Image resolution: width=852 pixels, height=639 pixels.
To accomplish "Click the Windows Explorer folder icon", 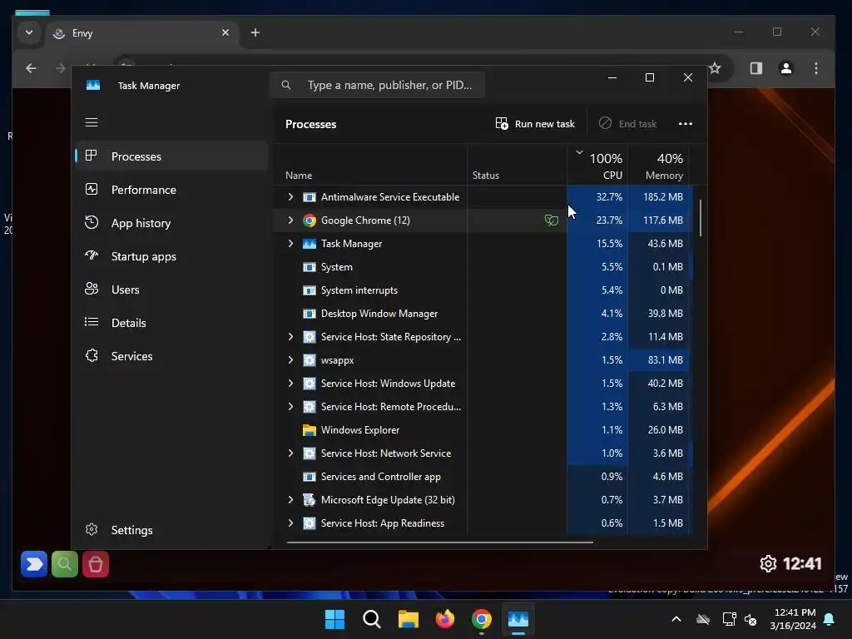I will [x=310, y=430].
